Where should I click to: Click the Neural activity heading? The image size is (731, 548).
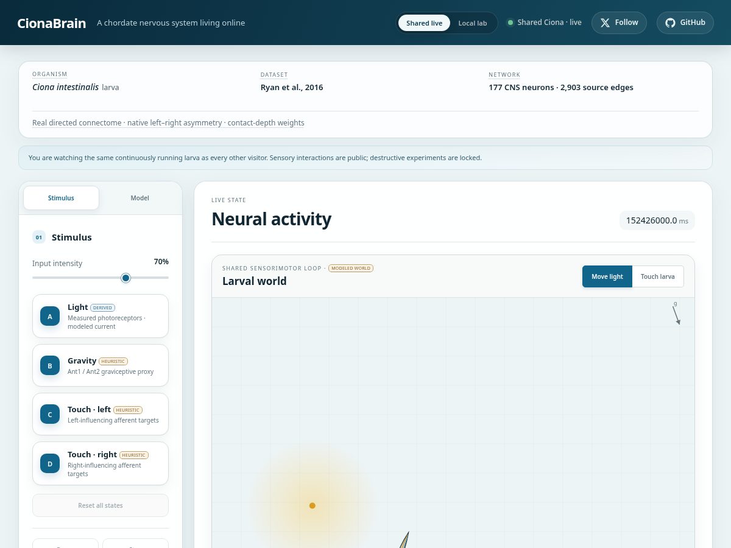pos(272,219)
